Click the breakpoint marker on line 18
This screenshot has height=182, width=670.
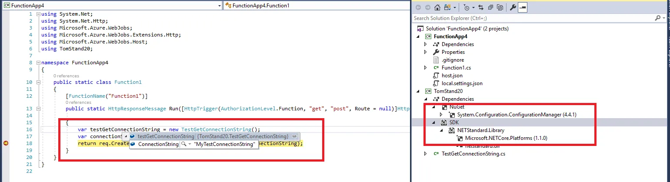click(x=6, y=143)
